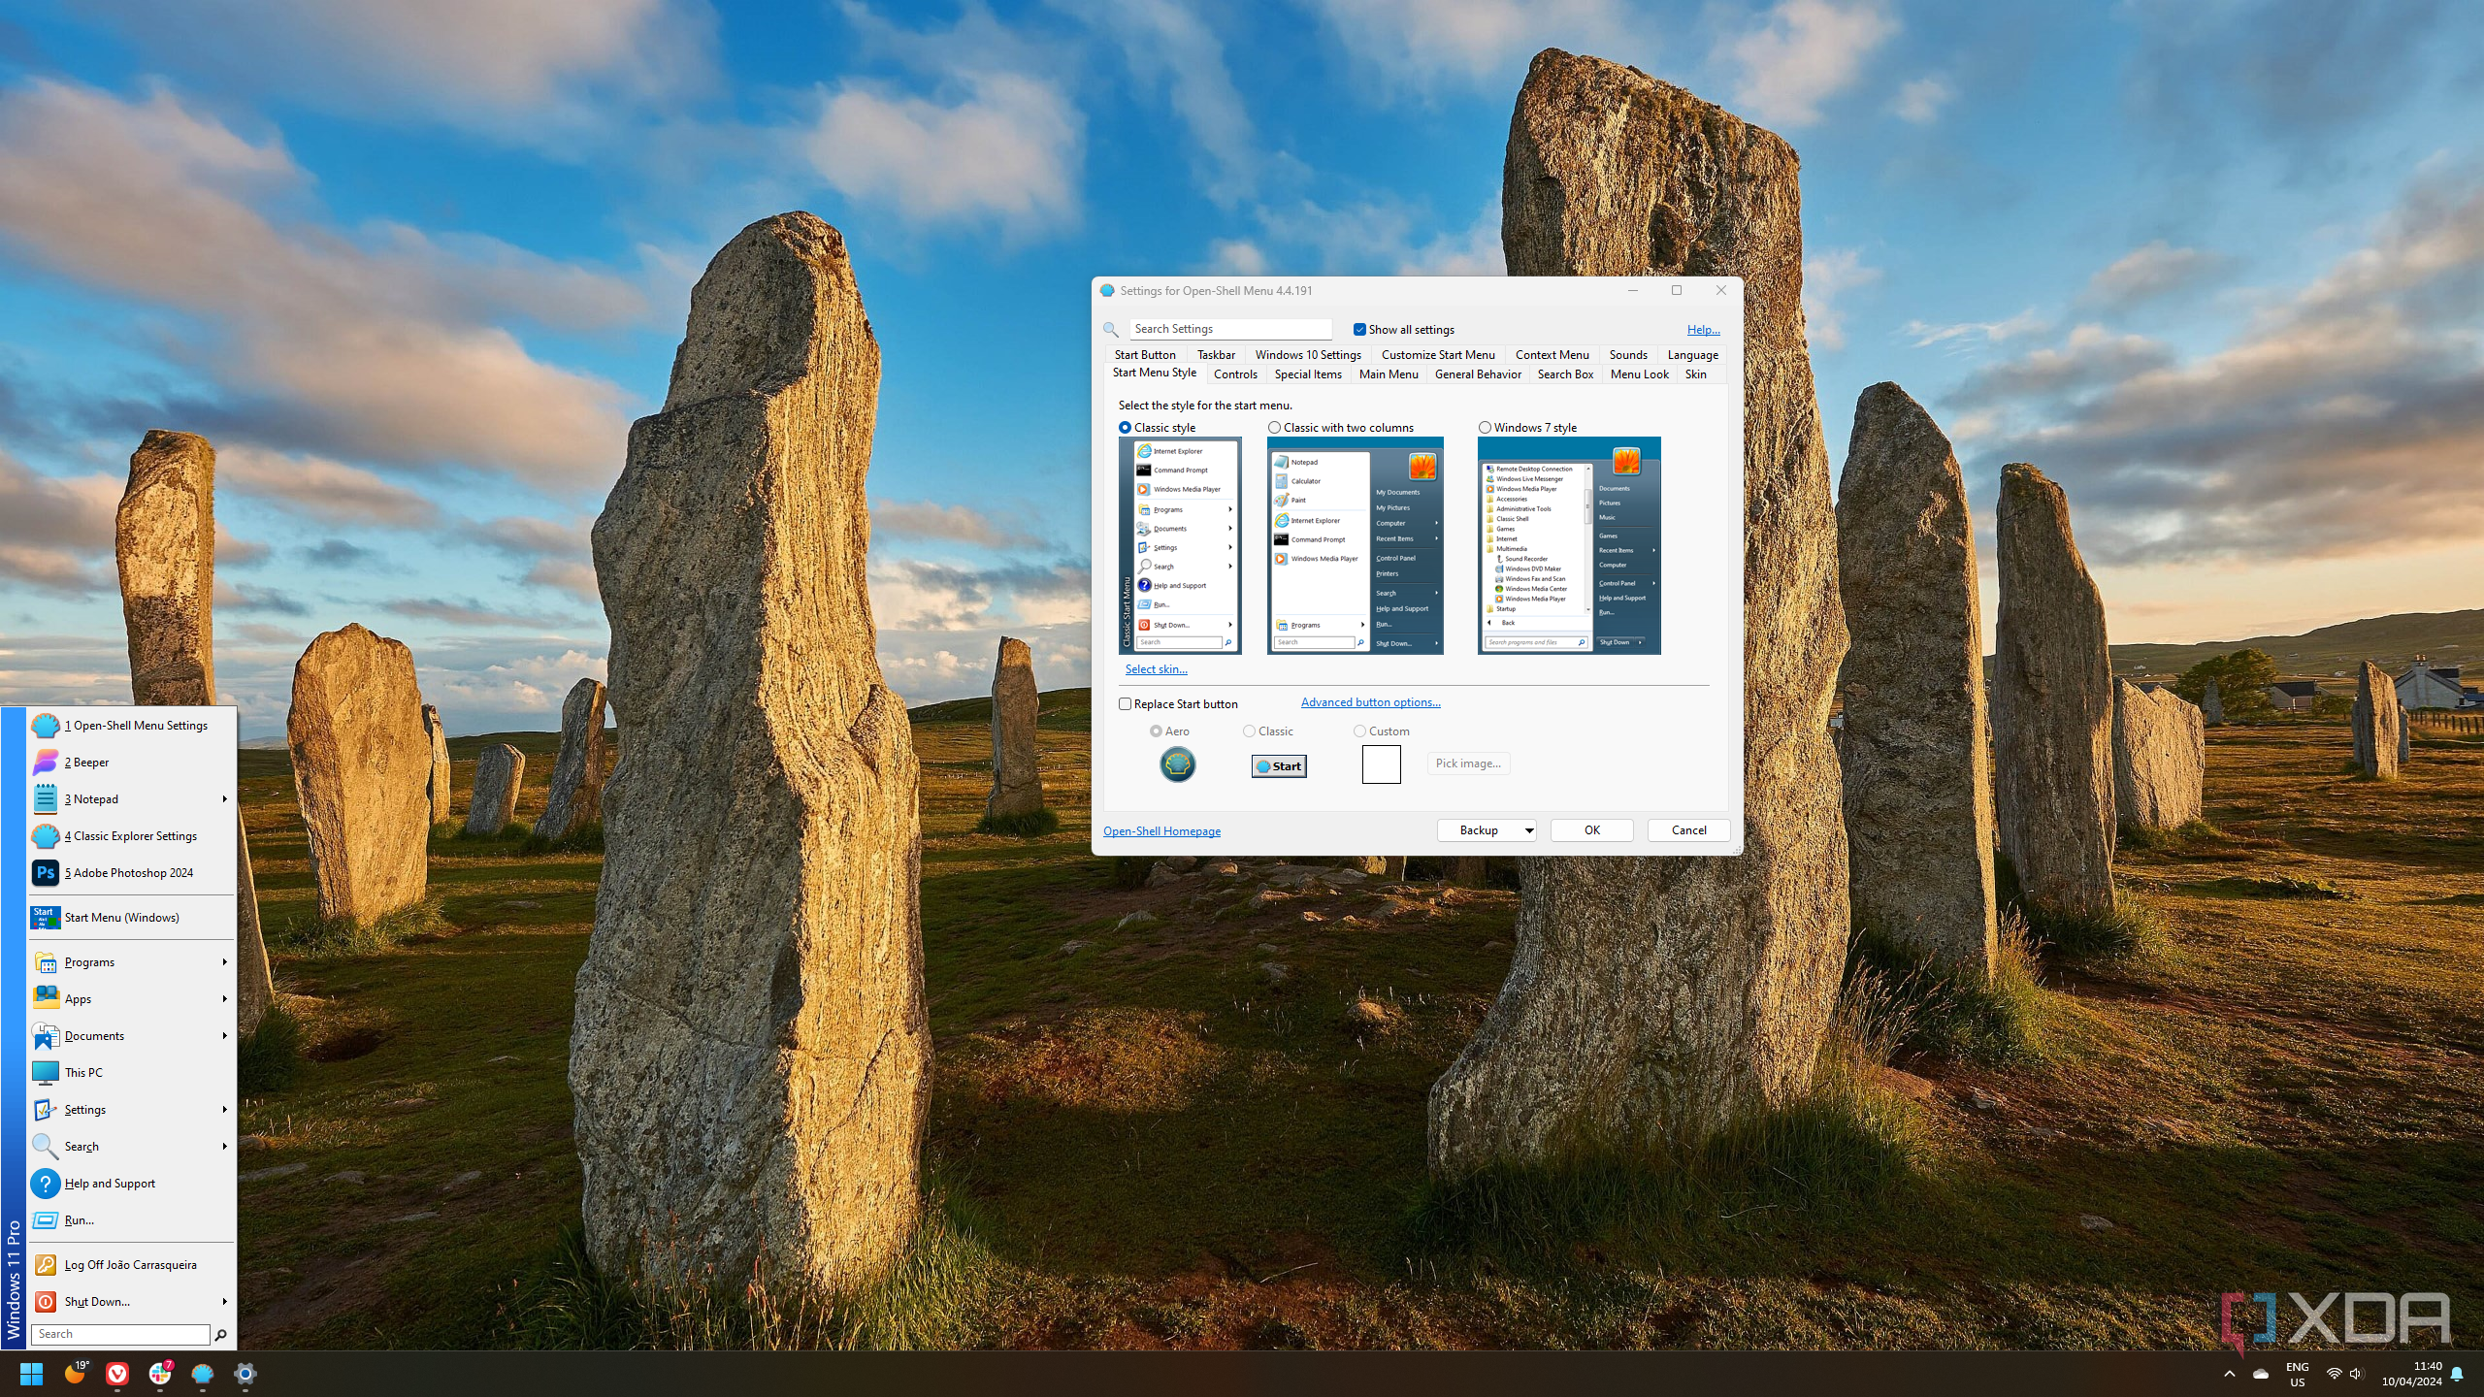Click the Vivaldi browser taskbar icon
The height and width of the screenshot is (1397, 2484).
click(117, 1373)
